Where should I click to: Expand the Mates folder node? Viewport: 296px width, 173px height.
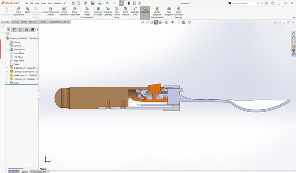pos(7,83)
